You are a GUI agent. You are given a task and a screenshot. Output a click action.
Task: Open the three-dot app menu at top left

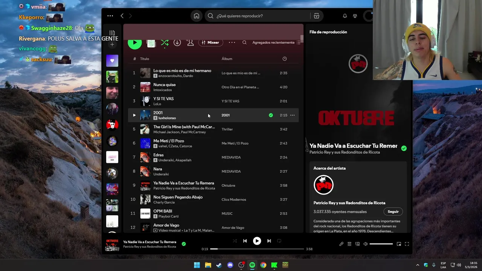[110, 16]
